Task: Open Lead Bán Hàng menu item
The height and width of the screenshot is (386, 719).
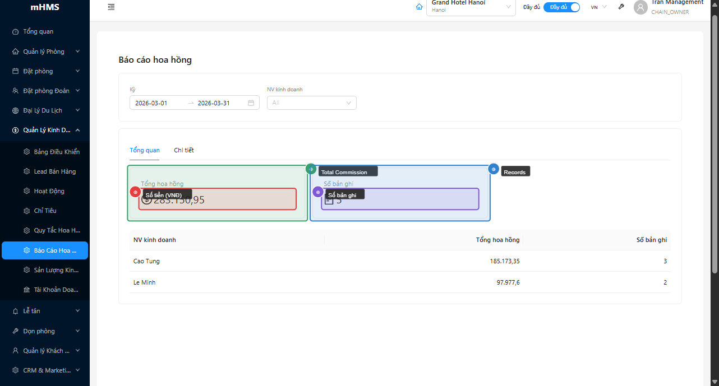Action: click(54, 171)
